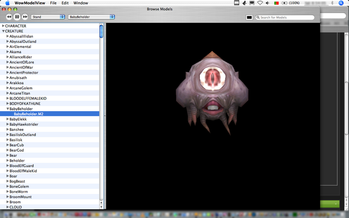Open the WowModelView application menu
Screen dimensions: 349x218
coord(30,3)
